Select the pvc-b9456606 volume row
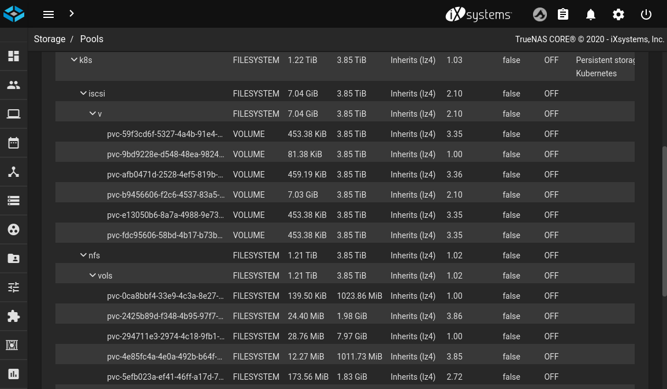The image size is (667, 389). click(165, 195)
